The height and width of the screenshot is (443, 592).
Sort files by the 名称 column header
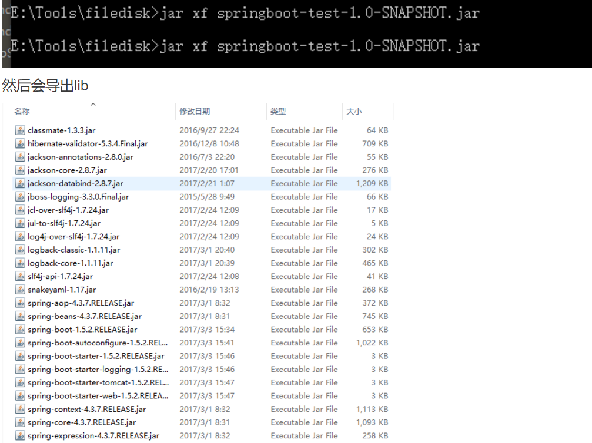[x=22, y=111]
